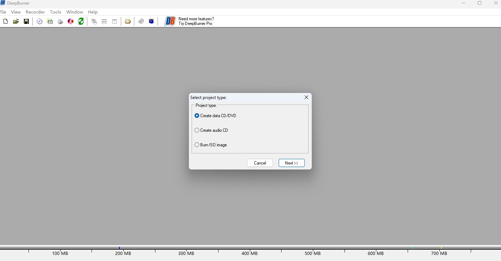
Task: Click the red-purple disc icon
Action: tap(71, 21)
